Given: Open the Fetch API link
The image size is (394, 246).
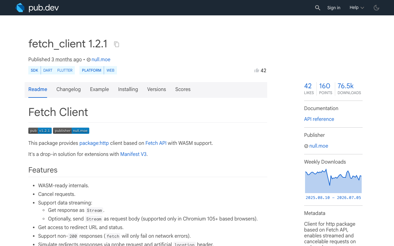Looking at the screenshot, I should tap(156, 143).
